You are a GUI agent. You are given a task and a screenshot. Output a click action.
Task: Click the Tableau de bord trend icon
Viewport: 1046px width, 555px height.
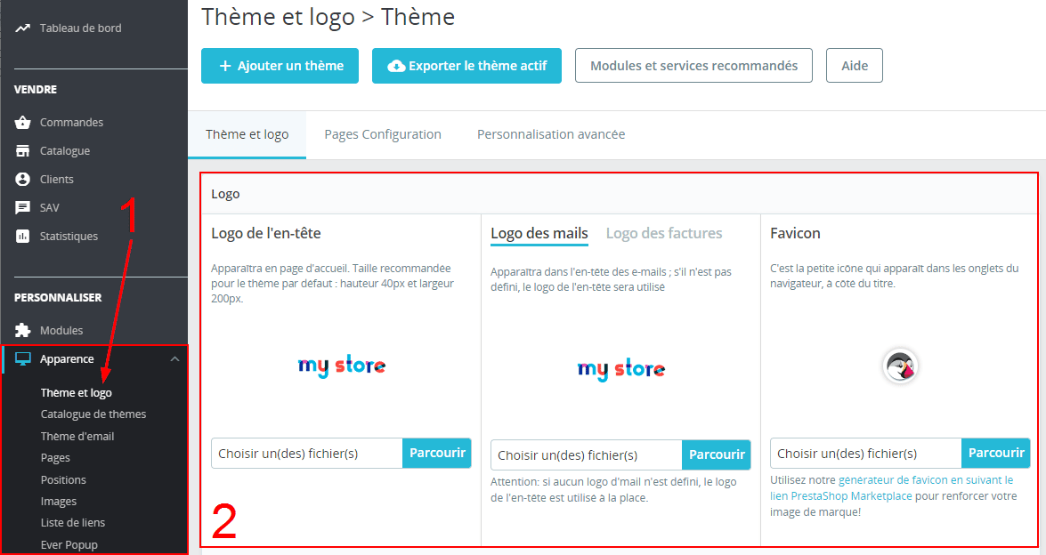[23, 28]
